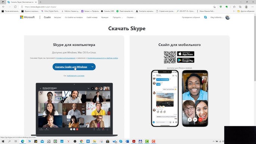This screenshot has height=144, width=256.
Task: Open the Справочное руководство bookmark
Action: click(x=165, y=11)
